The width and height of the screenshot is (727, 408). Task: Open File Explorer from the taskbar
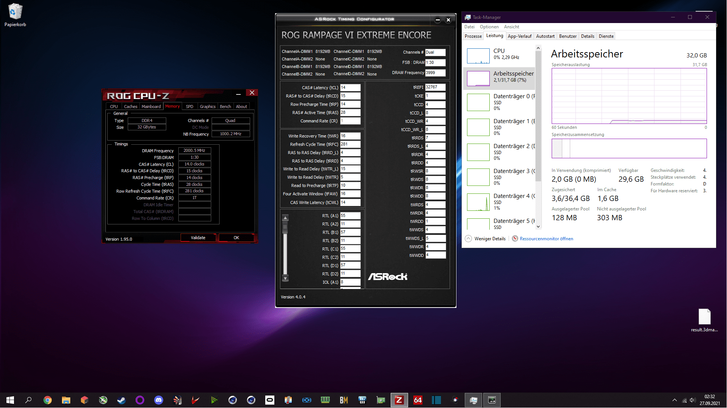[66, 400]
